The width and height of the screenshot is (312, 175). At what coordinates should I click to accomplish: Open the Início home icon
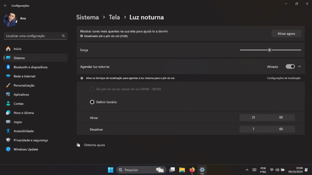[8, 49]
